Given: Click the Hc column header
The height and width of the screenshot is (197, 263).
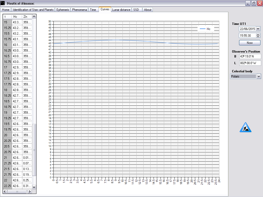Looking at the screenshot, I should [x=17, y=17].
